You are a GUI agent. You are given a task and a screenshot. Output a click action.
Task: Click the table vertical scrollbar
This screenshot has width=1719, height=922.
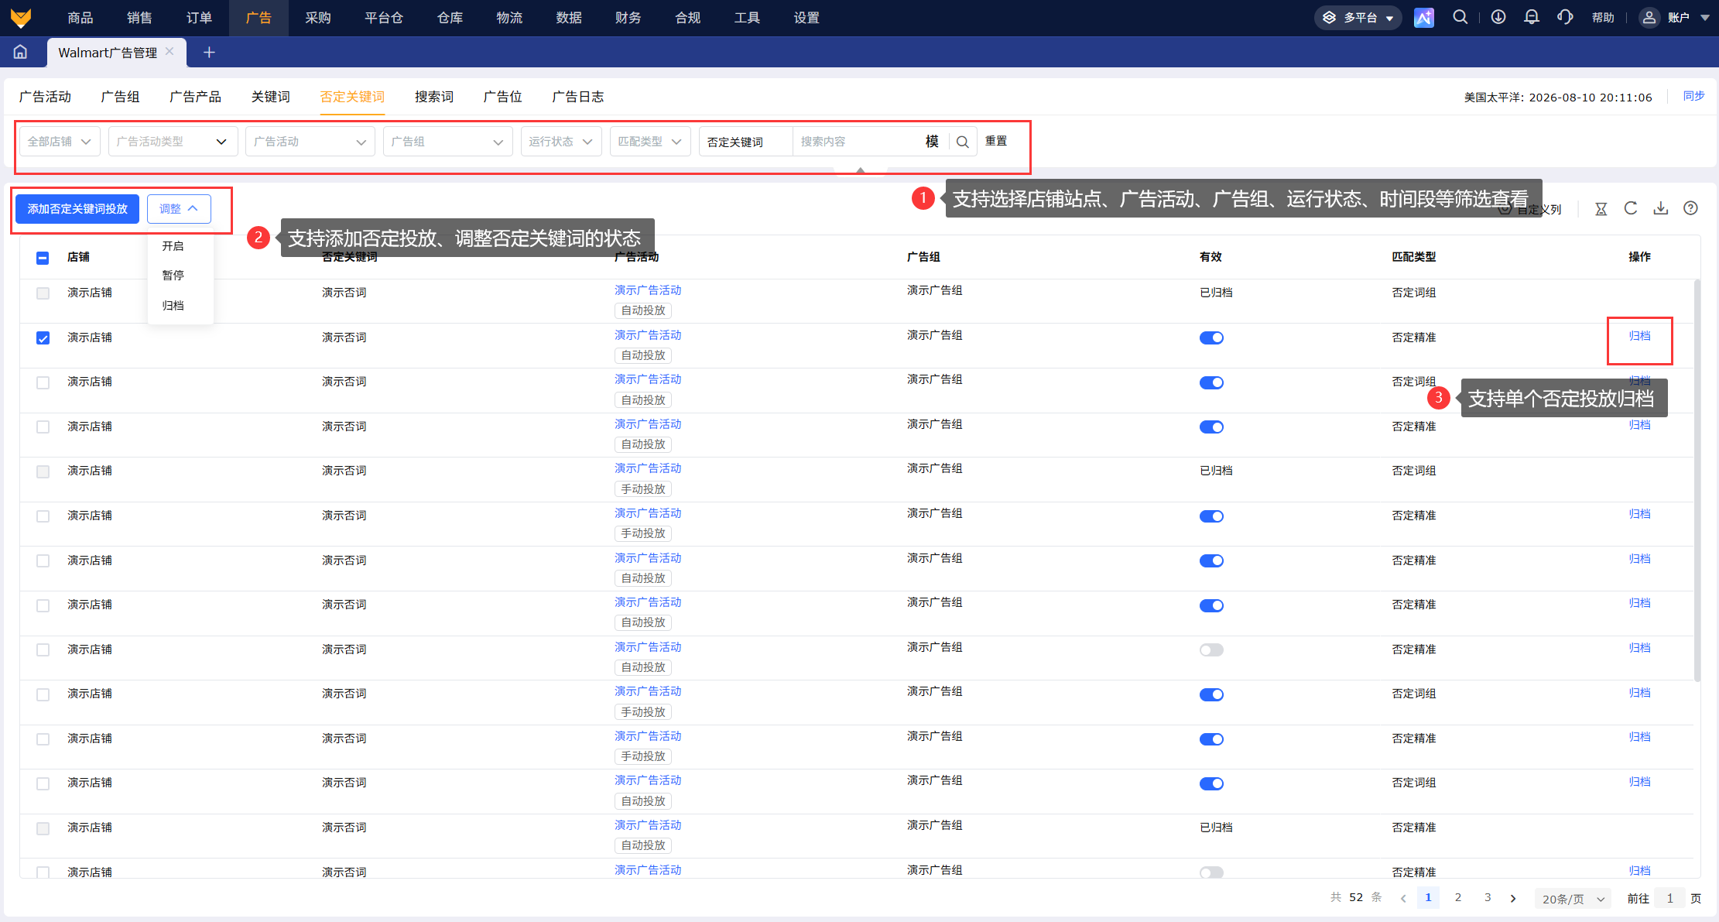[x=1697, y=480]
